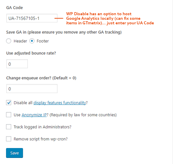
Task: Select the Footer radio button
Action: [x=32, y=41]
